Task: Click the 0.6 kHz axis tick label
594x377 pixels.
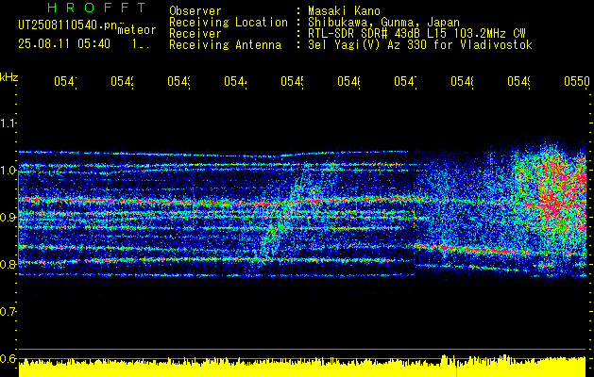Action: pos(8,358)
